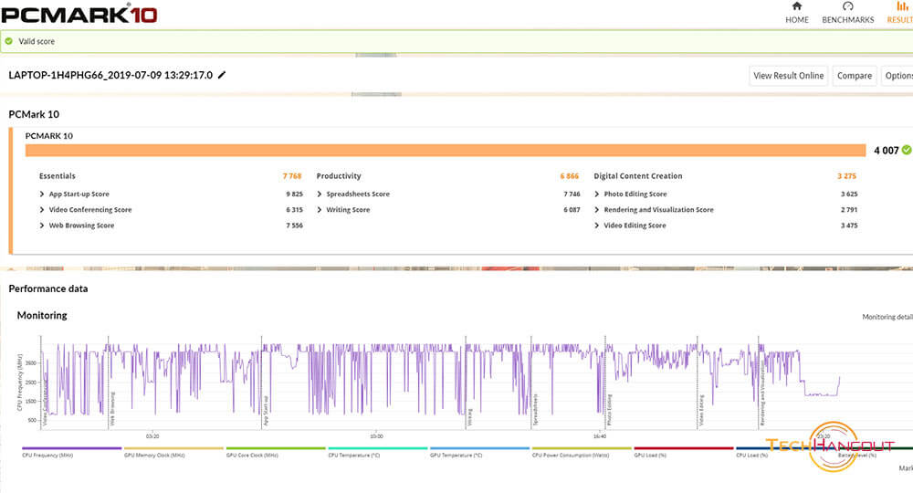
Task: Open the Monitoring details link
Action: 887,317
